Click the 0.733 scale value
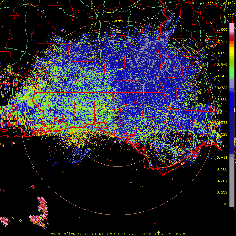Screen dimensions: 236x236 222,88
